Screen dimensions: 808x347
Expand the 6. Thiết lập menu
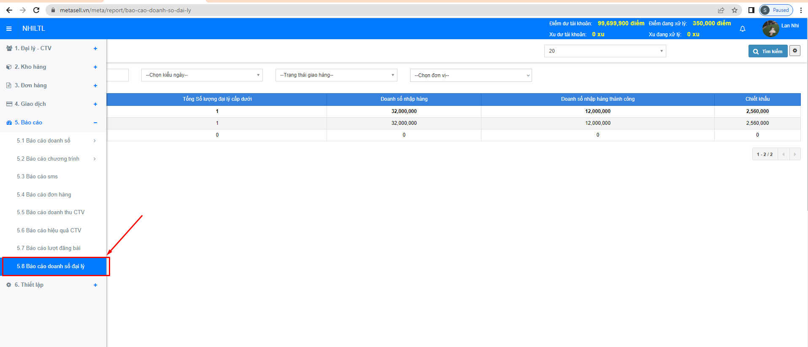click(95, 285)
